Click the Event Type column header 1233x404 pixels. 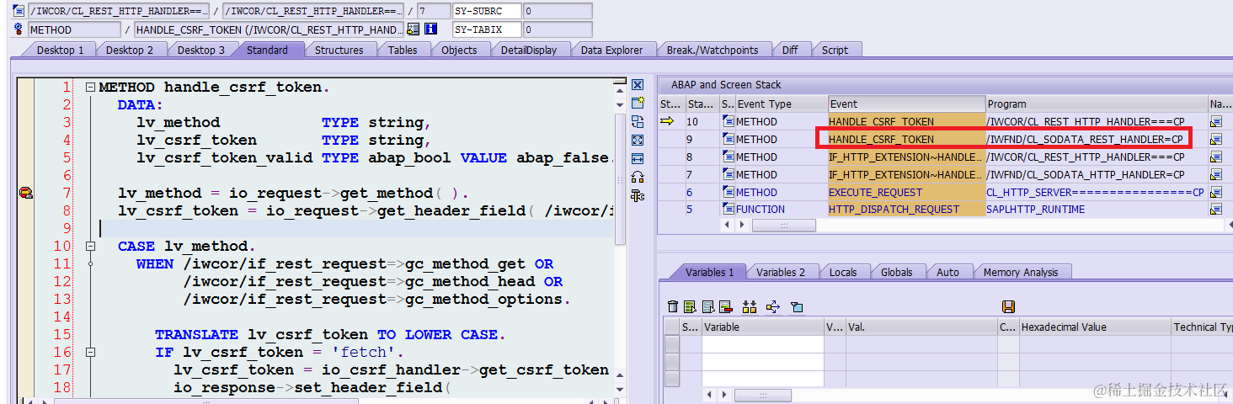782,104
